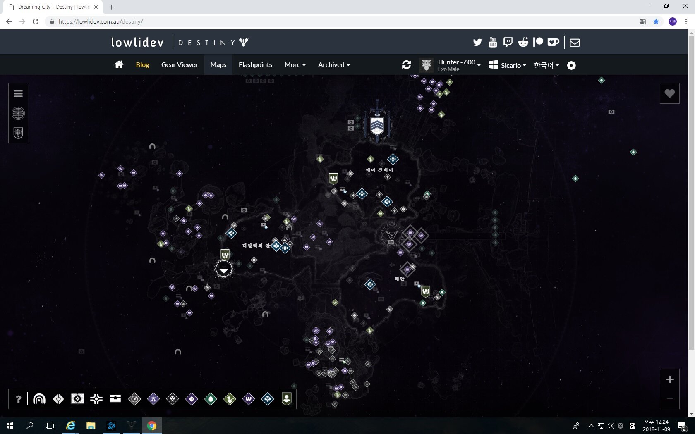Toggle the chest icon filter
695x434 pixels.
pos(115,399)
